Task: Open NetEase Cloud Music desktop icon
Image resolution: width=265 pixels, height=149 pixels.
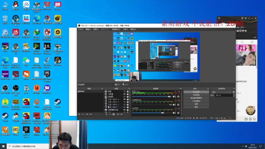Action: pos(16,33)
